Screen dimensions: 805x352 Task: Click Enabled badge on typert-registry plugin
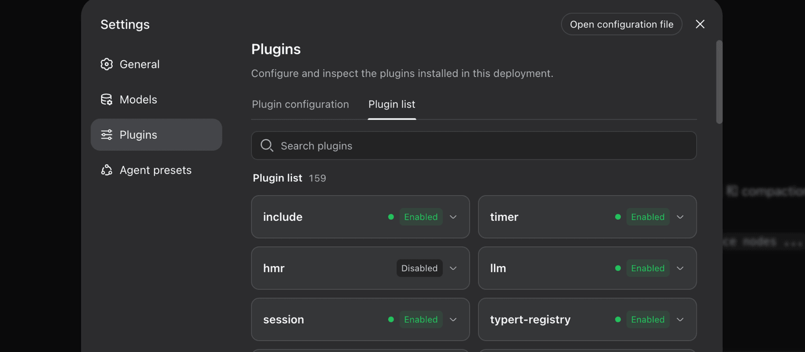(648, 320)
